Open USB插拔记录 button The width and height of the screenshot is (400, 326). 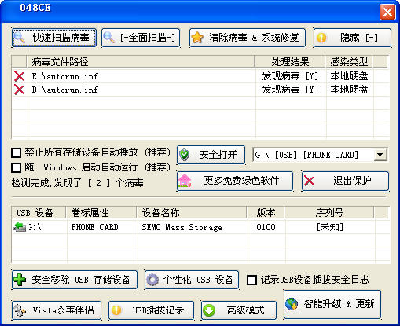click(151, 310)
